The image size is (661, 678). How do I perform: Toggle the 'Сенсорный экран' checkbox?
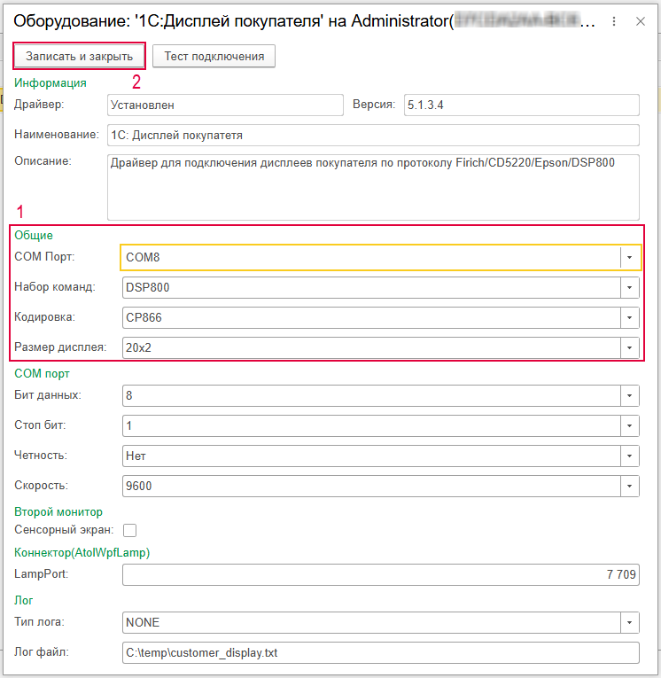click(130, 530)
